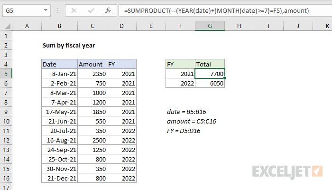Screen dimensions: 332x190
Task: Click into the formula bar text
Action: [x=216, y=10]
